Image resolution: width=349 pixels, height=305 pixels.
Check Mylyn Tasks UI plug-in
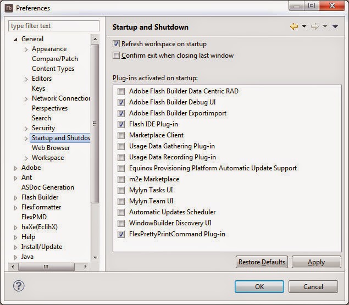121,190
